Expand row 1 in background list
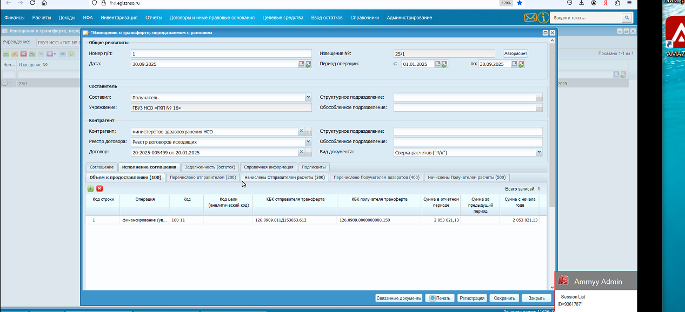This screenshot has width=685, height=312. (x=4, y=84)
